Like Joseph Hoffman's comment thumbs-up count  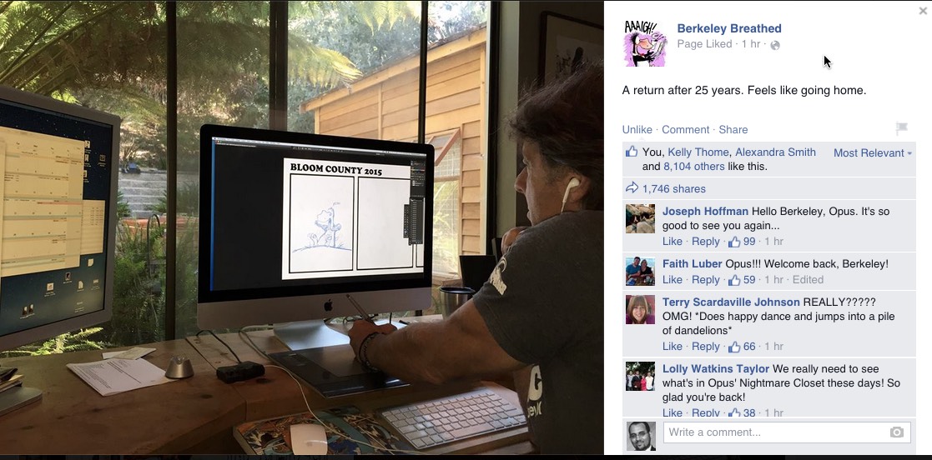742,242
